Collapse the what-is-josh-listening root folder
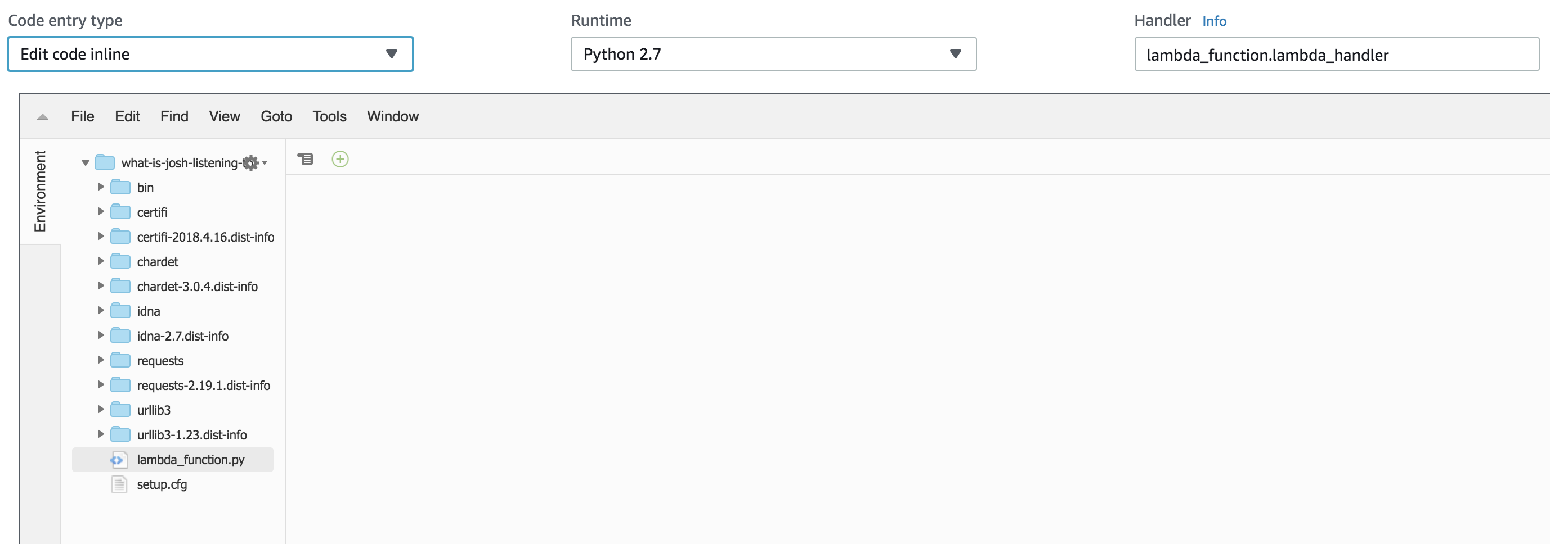Viewport: 1550px width, 544px height. [86, 163]
